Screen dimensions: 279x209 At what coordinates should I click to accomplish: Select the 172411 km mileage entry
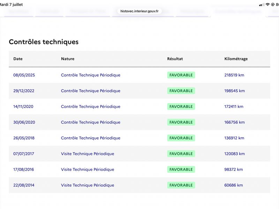click(234, 107)
